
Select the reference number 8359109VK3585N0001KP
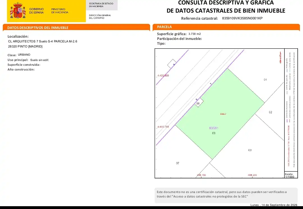pyautogui.click(x=242, y=18)
